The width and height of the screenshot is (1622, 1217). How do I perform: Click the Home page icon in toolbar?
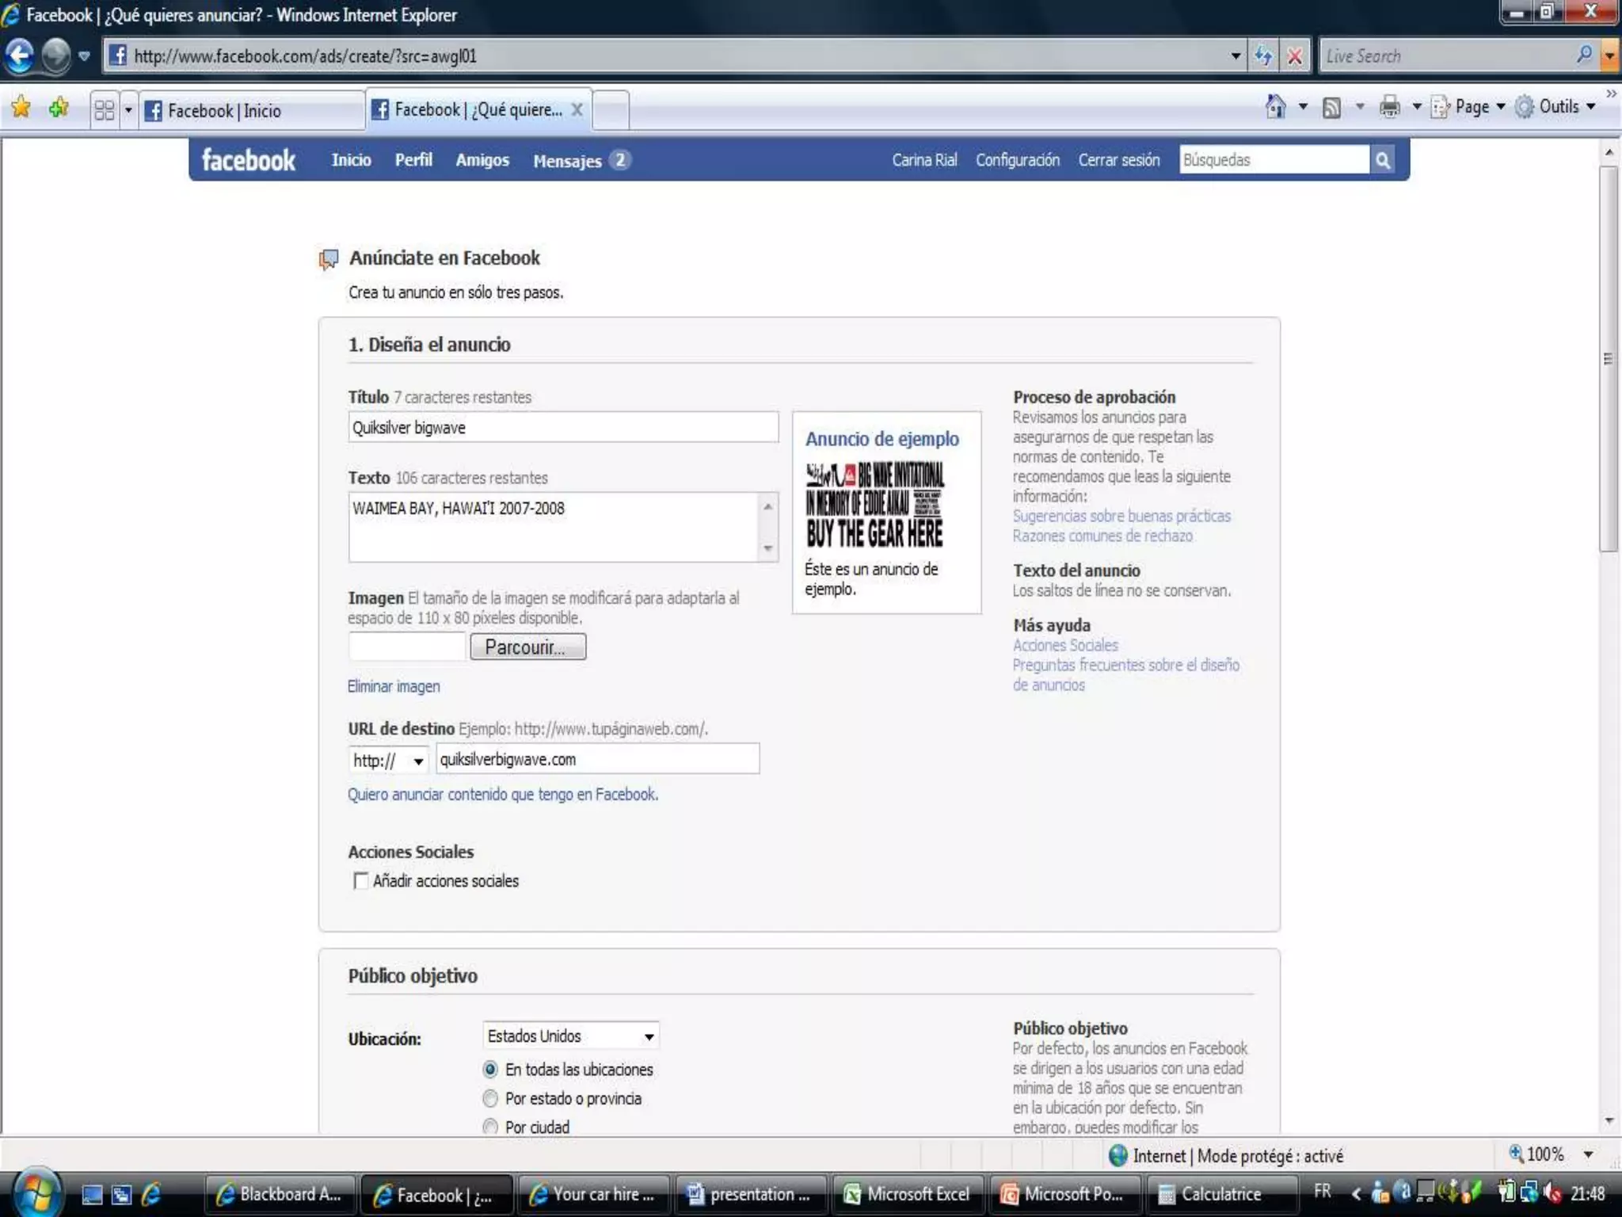click(x=1275, y=106)
